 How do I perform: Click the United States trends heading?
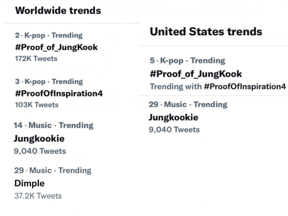pos(206,31)
